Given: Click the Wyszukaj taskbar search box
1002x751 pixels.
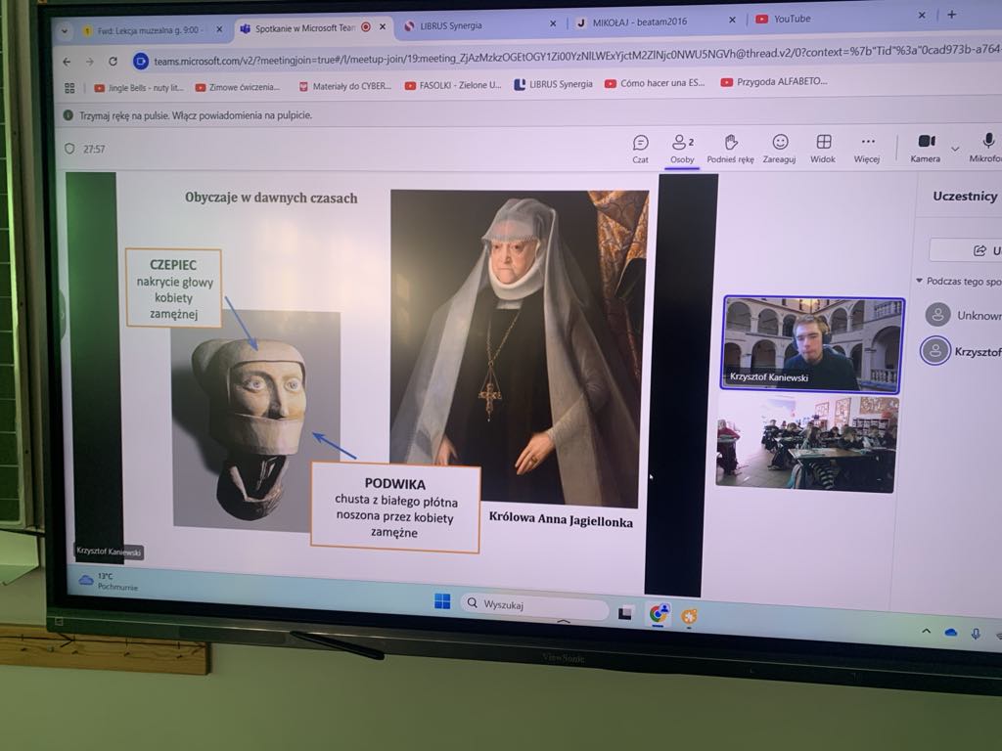Looking at the screenshot, I should [x=535, y=605].
